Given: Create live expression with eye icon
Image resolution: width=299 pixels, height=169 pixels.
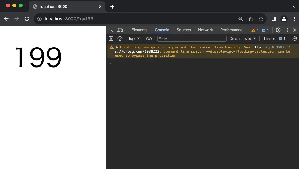Looking at the screenshot, I should (149, 39).
